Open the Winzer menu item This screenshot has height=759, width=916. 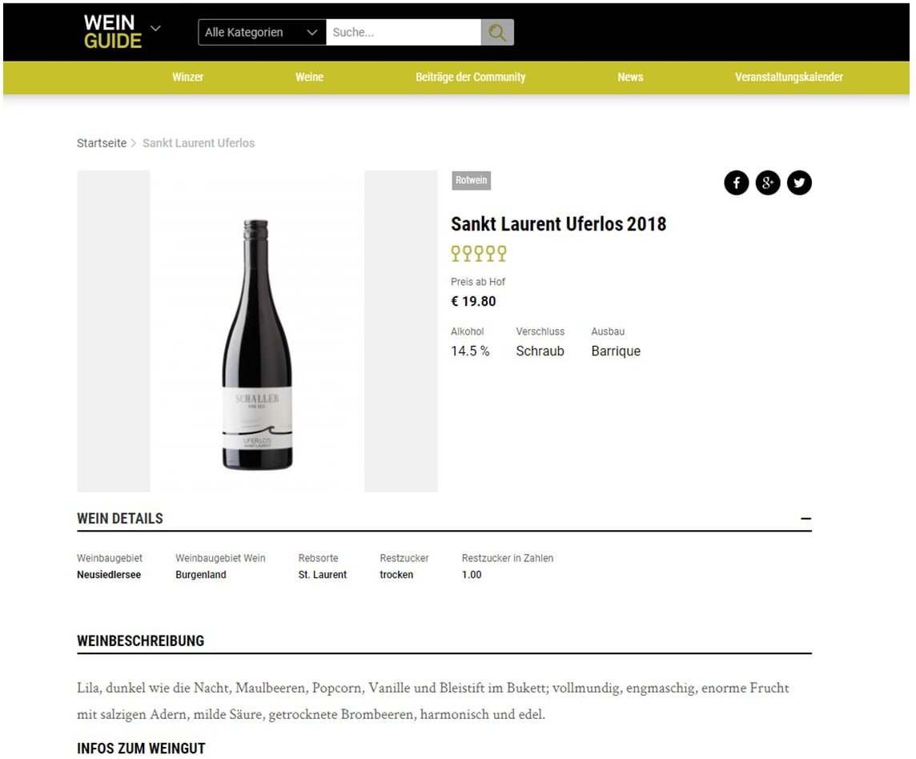[x=187, y=77]
